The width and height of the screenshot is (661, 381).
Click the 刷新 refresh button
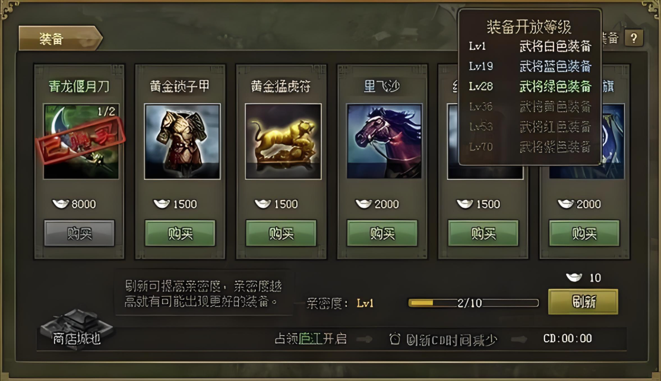[583, 301]
